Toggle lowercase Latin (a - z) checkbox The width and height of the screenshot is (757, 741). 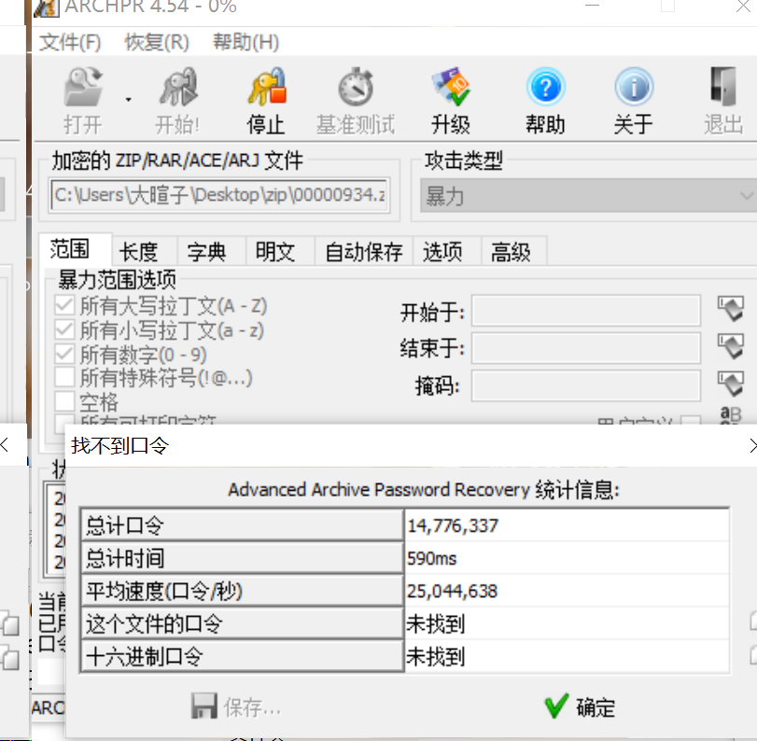pyautogui.click(x=64, y=329)
